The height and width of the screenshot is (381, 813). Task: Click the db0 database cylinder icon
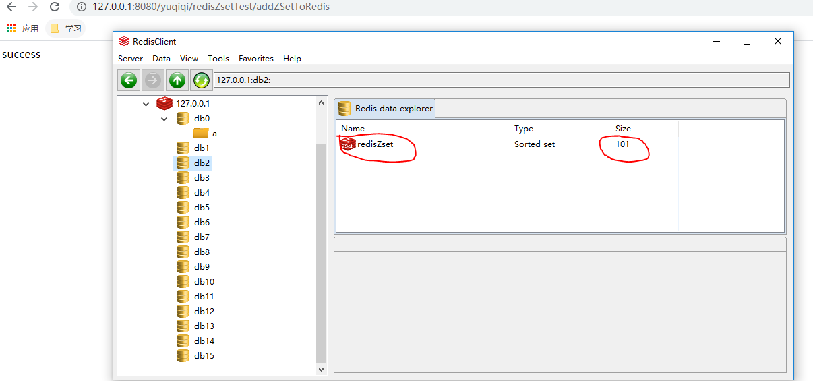tap(183, 118)
